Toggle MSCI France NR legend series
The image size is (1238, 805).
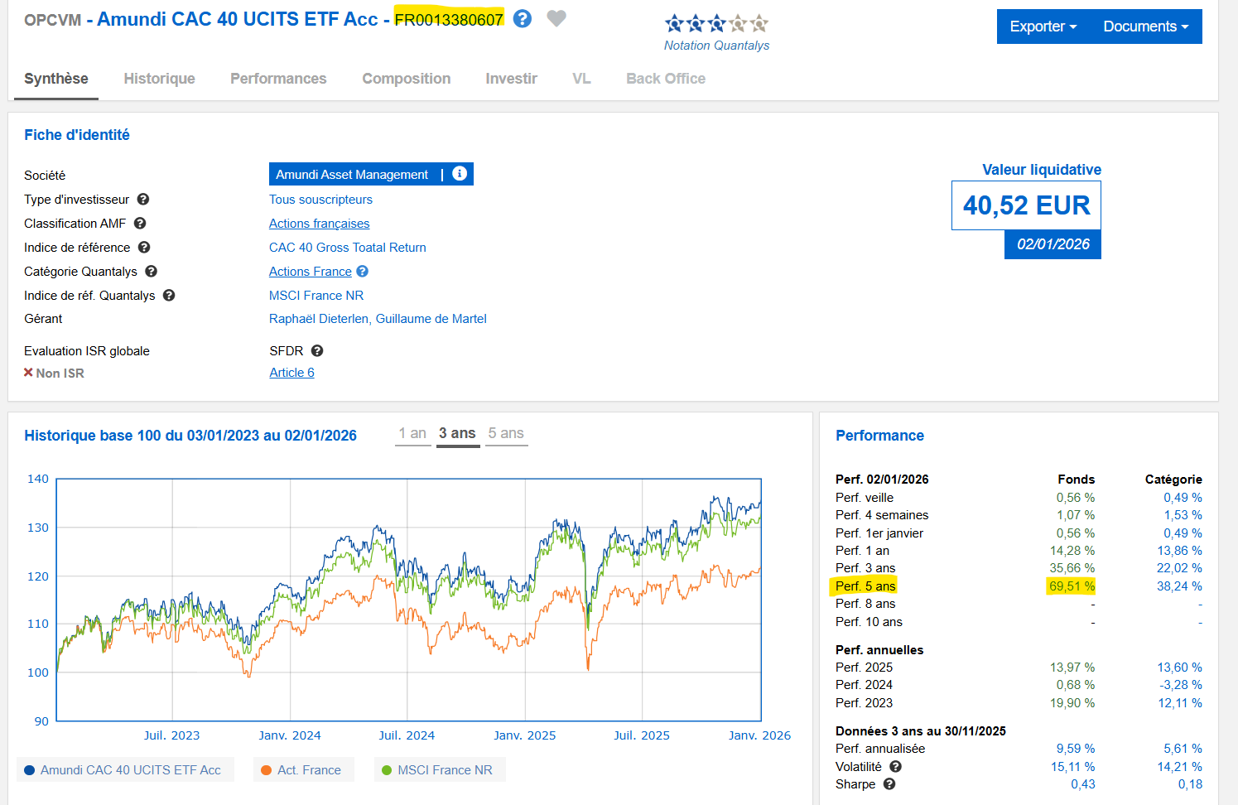pos(438,770)
